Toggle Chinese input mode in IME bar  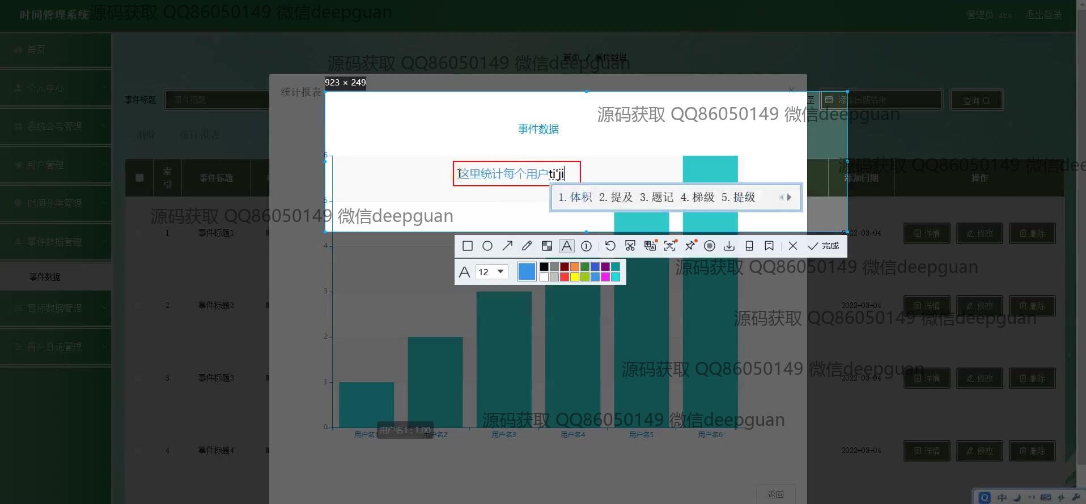(x=1002, y=497)
